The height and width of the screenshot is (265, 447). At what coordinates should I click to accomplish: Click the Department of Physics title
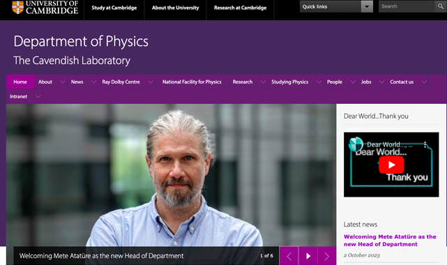(81, 41)
